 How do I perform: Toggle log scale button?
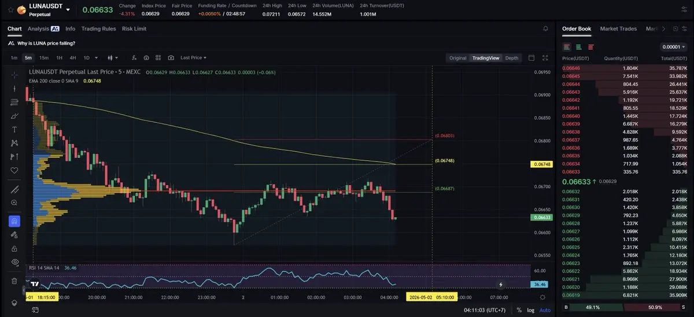[531, 310]
